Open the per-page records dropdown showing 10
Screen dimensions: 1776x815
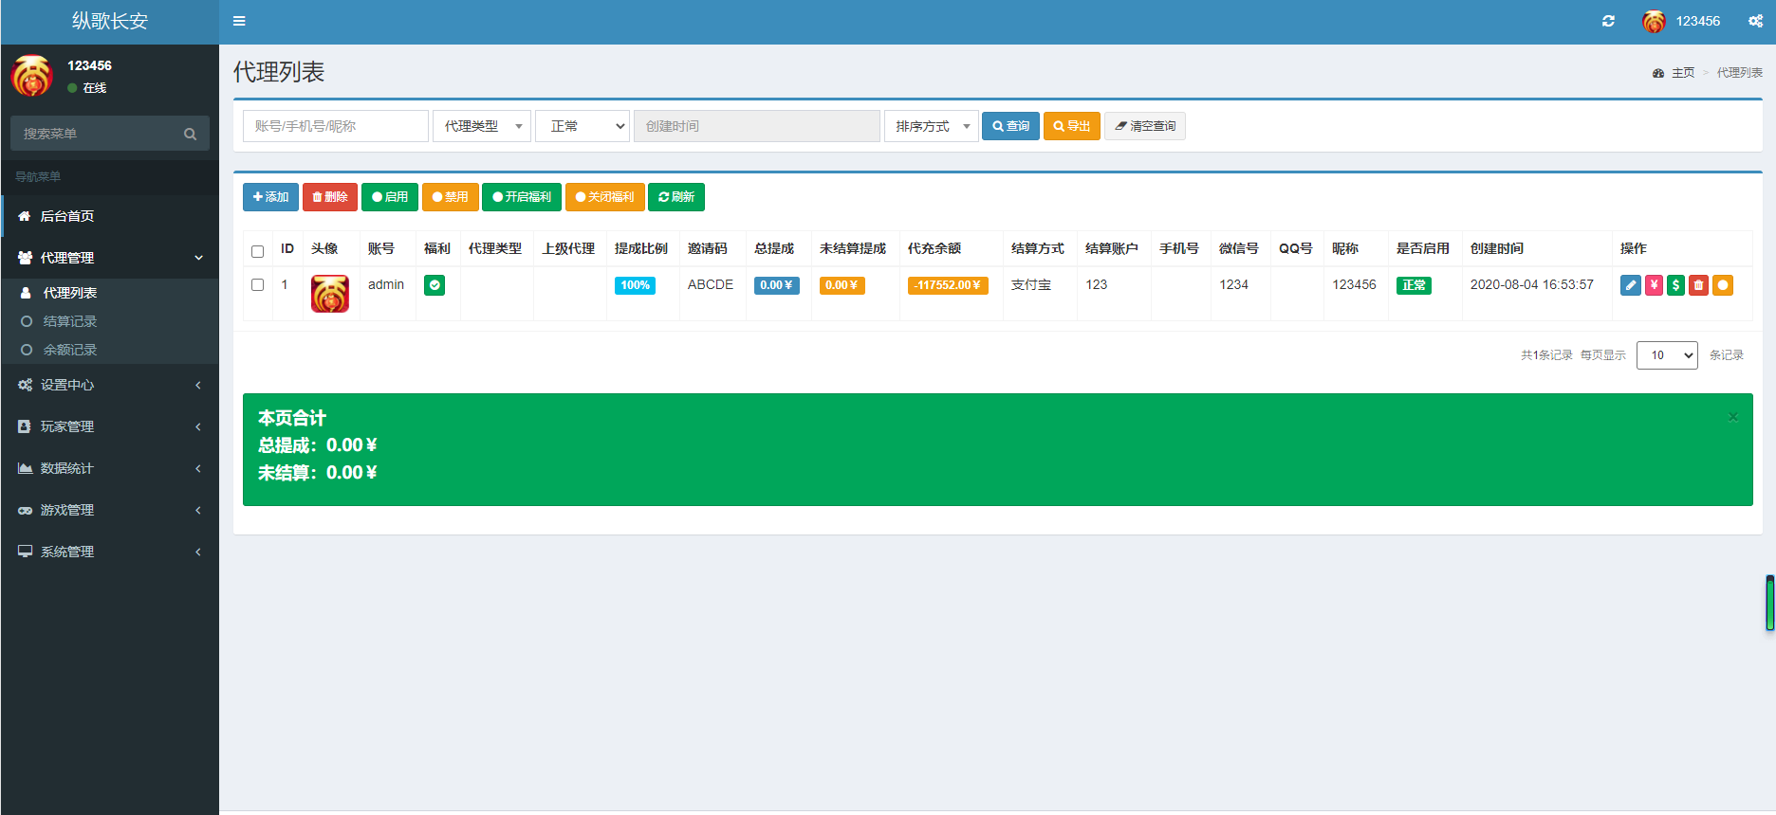[1667, 355]
